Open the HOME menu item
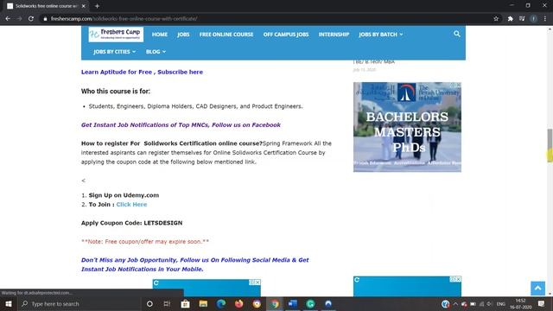This screenshot has height=311, width=553. [160, 35]
